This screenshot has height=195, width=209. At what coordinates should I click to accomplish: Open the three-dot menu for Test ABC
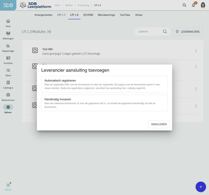coord(196,51)
